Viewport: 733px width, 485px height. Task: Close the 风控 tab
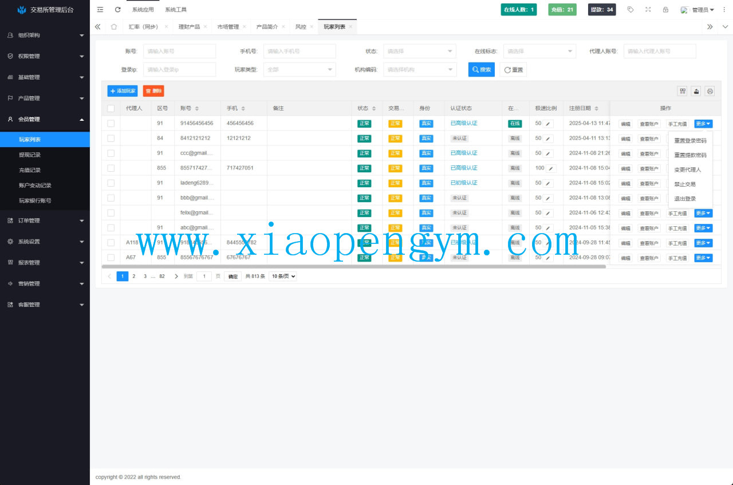(x=312, y=26)
